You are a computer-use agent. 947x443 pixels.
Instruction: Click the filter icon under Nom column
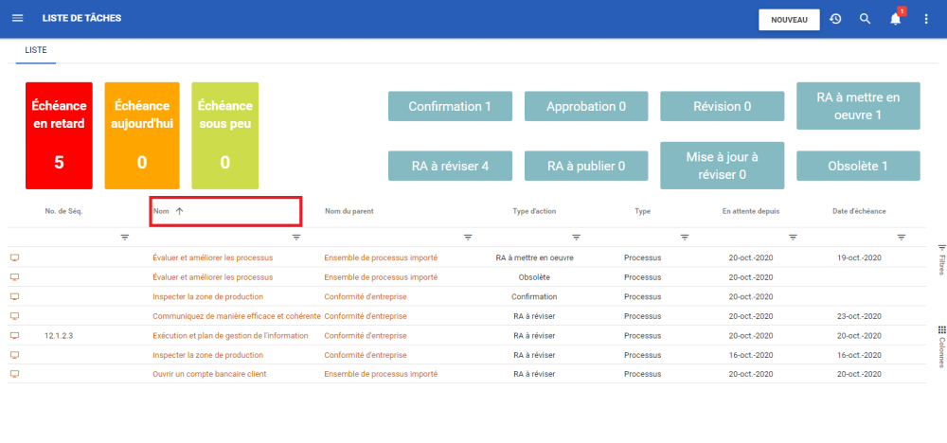(x=296, y=238)
